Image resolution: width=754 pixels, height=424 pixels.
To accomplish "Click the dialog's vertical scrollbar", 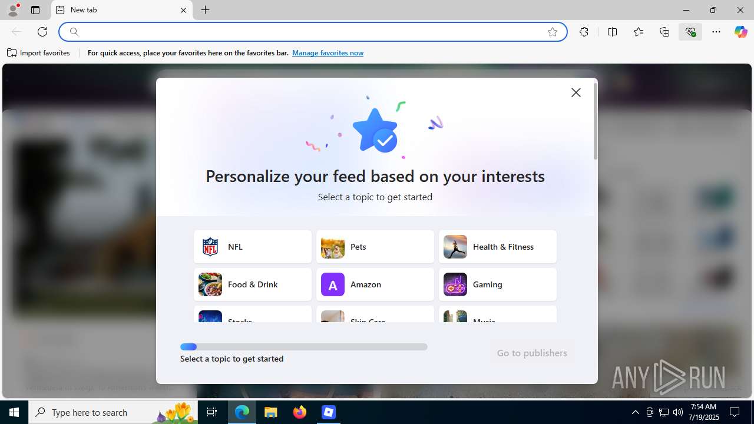I will (x=596, y=121).
